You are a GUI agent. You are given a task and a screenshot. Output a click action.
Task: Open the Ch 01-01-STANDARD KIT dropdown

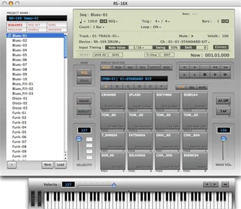click(x=189, y=42)
